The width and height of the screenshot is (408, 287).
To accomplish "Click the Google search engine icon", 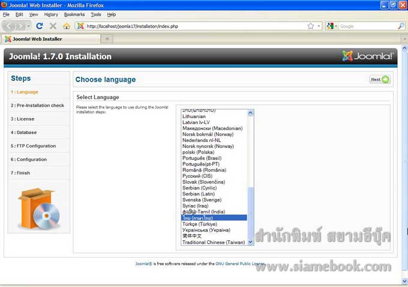I will pyautogui.click(x=330, y=26).
